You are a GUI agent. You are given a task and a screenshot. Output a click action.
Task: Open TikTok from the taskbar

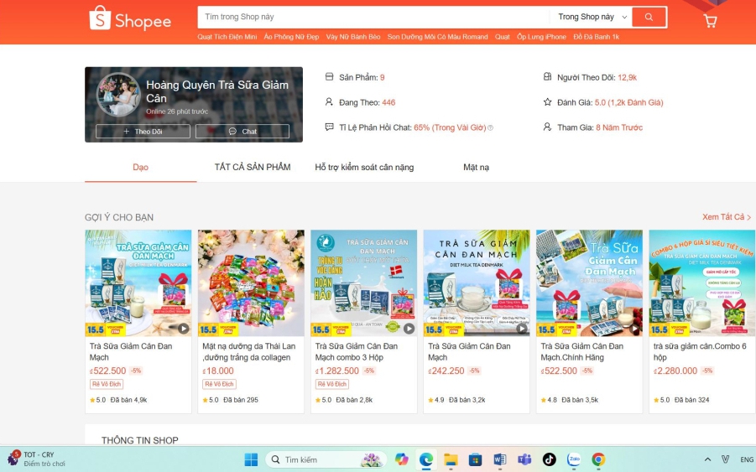pyautogui.click(x=549, y=459)
